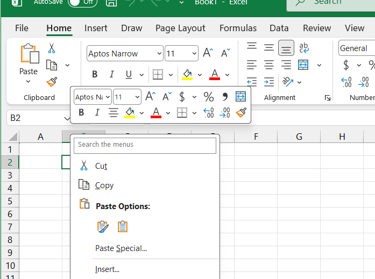Click the Search the menus field
The image size is (375, 279).
click(x=145, y=145)
